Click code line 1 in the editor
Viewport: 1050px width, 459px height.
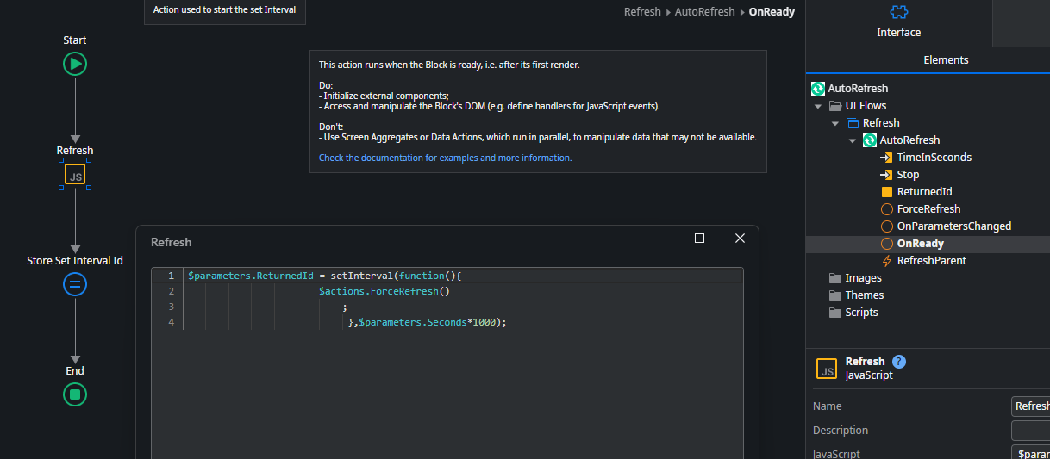tap(326, 276)
